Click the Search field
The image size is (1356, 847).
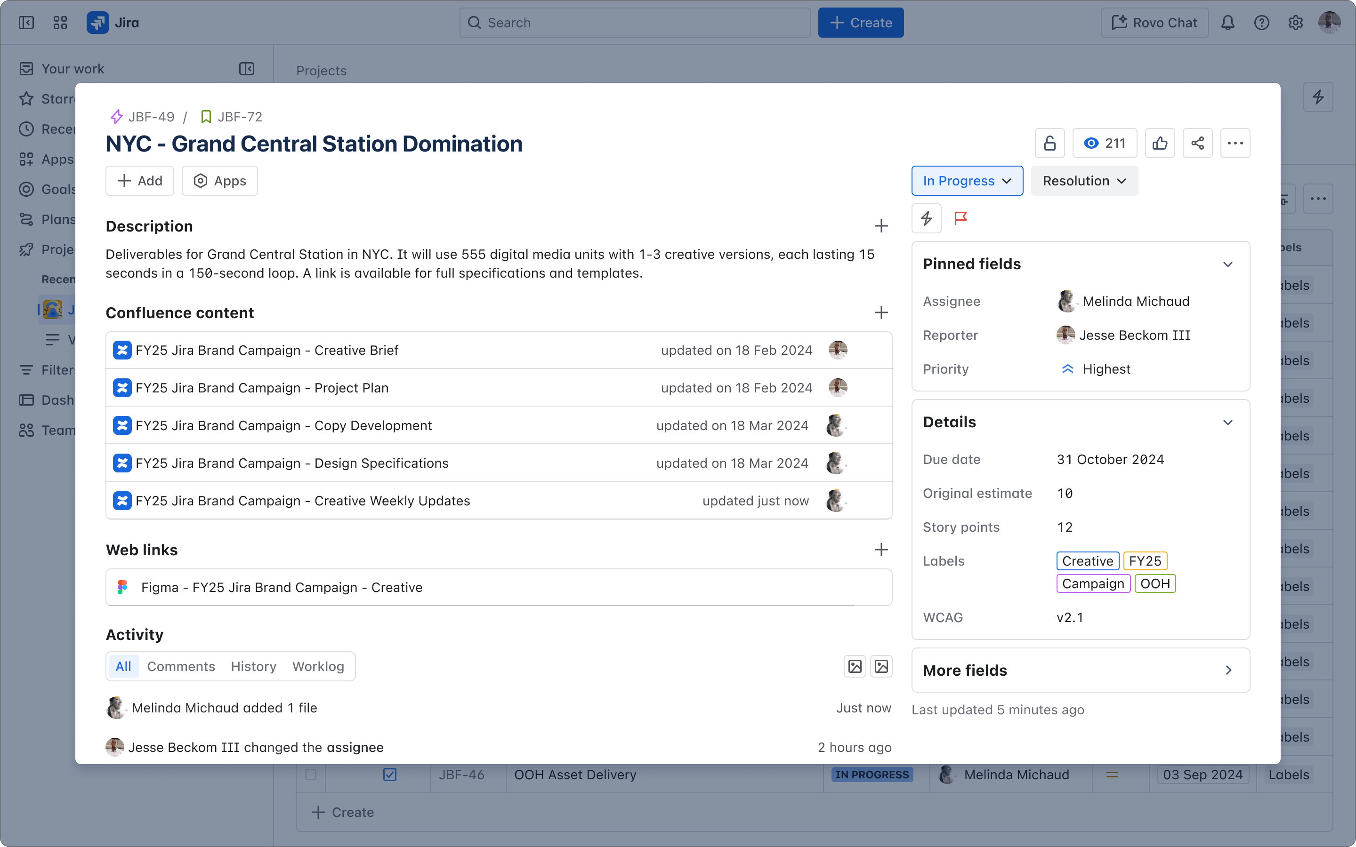pos(634,23)
